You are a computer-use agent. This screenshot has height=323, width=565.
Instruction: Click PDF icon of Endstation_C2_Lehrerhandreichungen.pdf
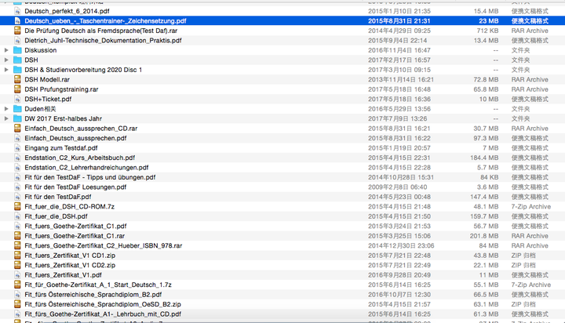click(x=17, y=168)
